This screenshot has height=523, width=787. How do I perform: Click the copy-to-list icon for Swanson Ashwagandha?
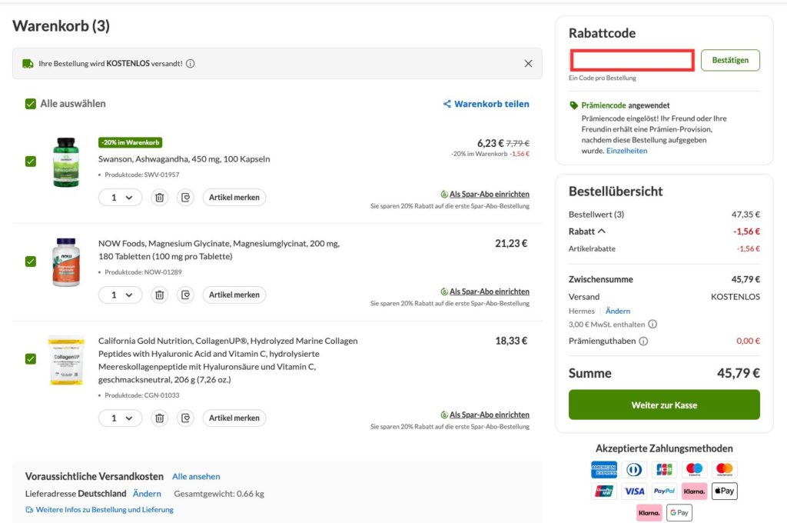pyautogui.click(x=186, y=198)
